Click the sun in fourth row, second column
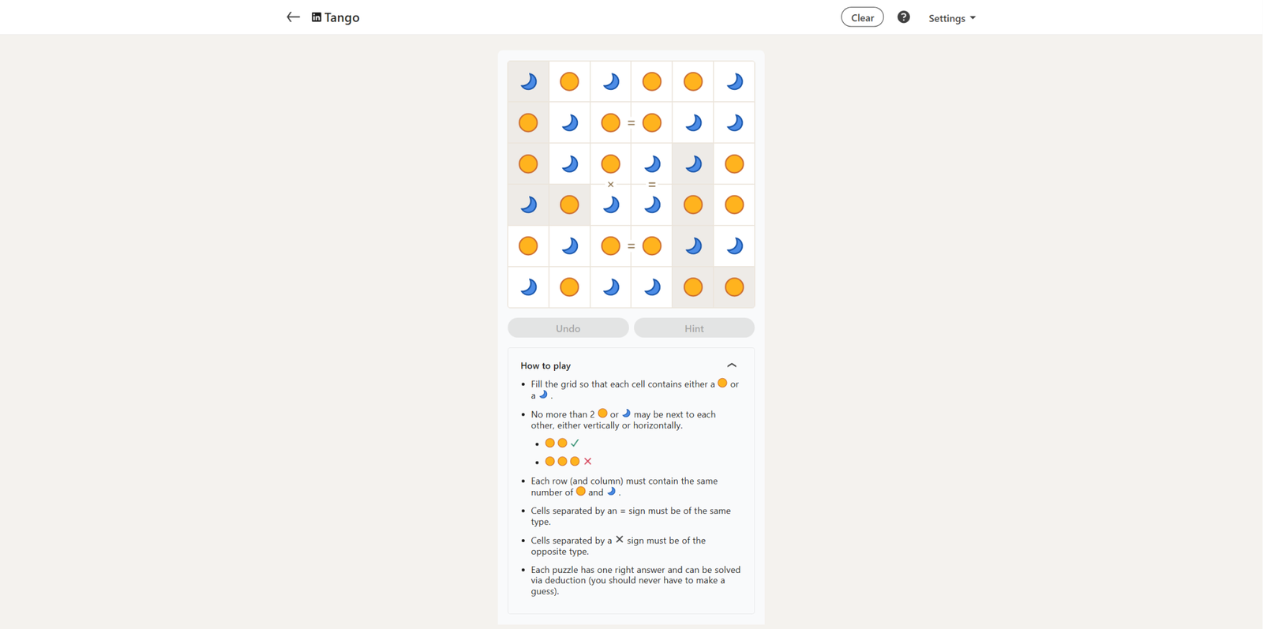1263x629 pixels. click(x=569, y=205)
